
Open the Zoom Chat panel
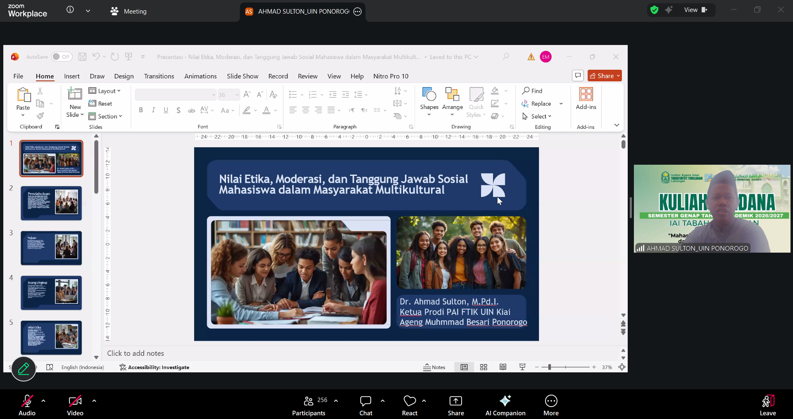click(365, 405)
